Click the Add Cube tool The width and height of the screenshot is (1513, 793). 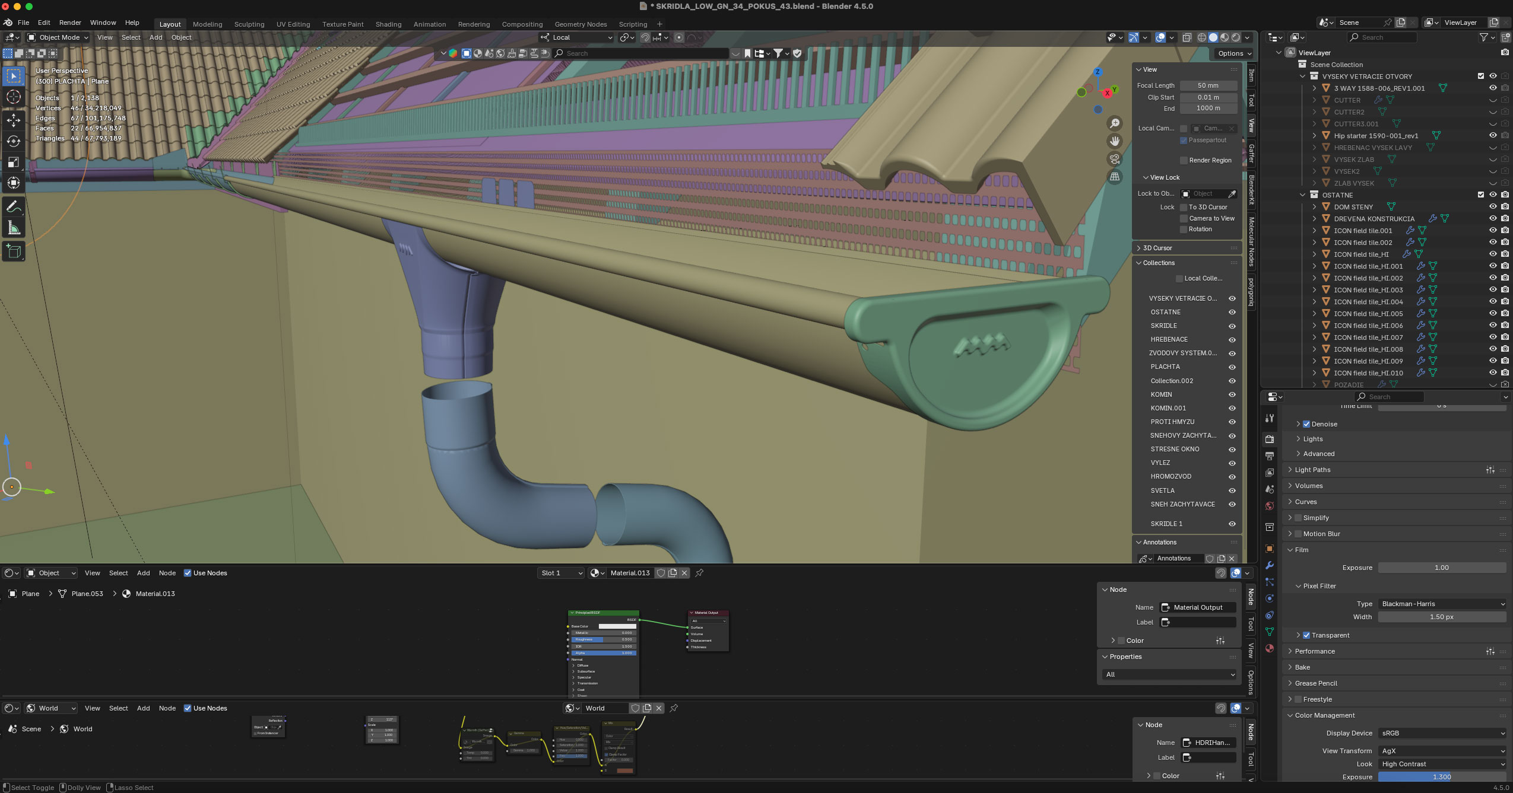click(x=13, y=251)
